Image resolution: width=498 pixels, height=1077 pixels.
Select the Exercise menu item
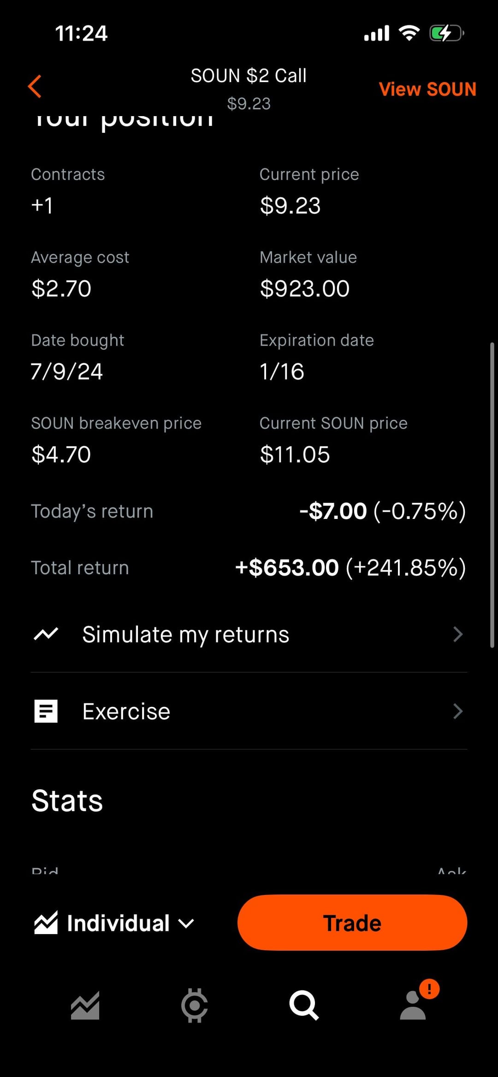pyautogui.click(x=126, y=711)
